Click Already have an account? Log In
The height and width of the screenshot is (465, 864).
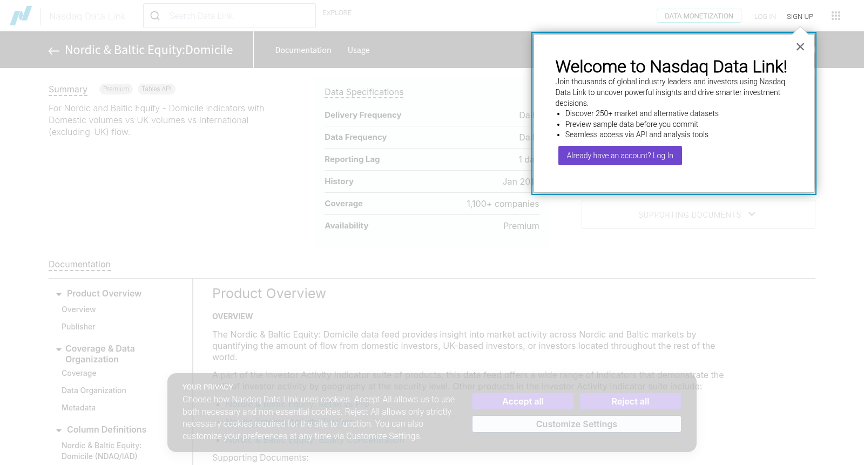point(620,156)
